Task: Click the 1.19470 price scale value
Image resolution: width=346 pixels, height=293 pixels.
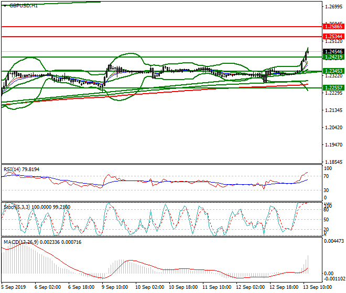Action: [x=333, y=145]
